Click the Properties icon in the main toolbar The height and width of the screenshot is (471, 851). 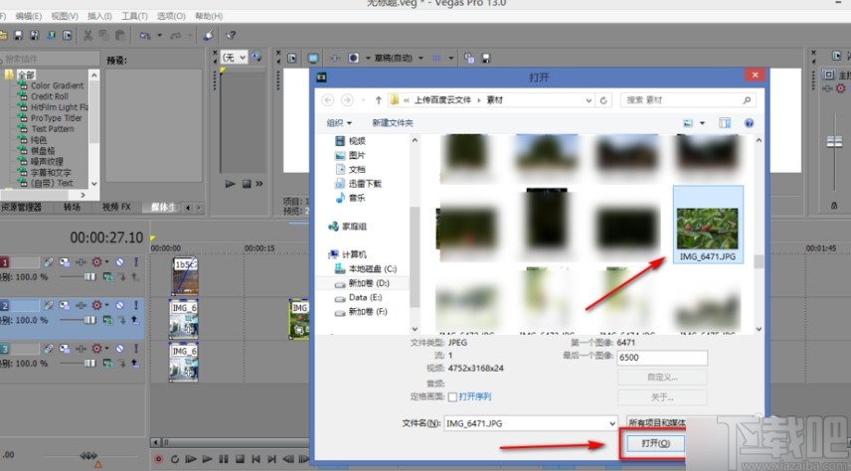67,36
